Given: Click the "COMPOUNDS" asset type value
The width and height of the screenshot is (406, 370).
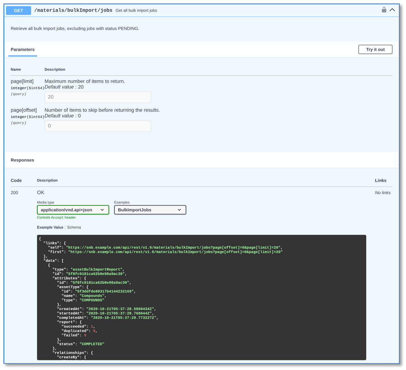Looking at the screenshot, I should pos(92,300).
